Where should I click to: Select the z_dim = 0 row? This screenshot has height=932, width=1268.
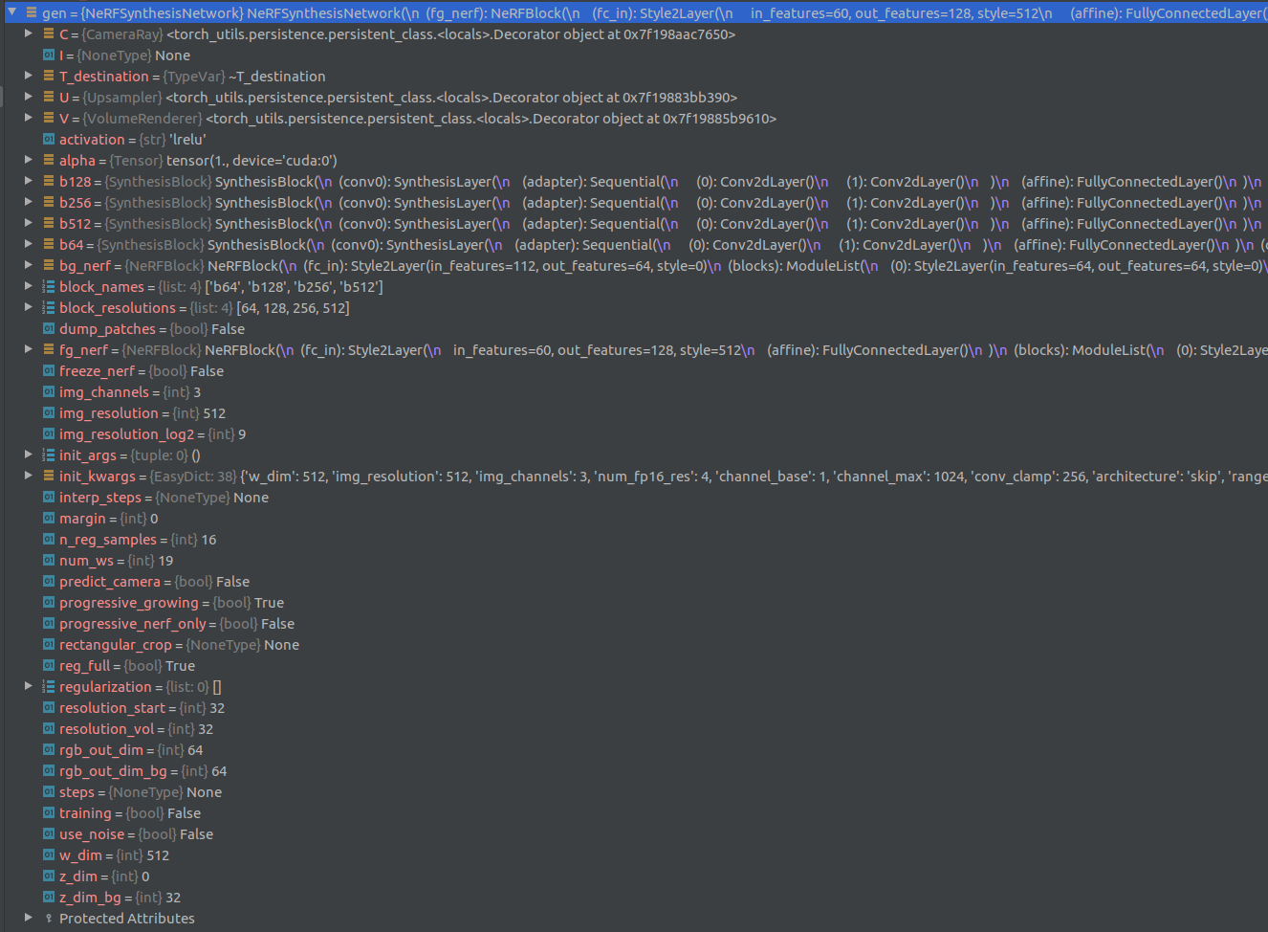pos(634,876)
